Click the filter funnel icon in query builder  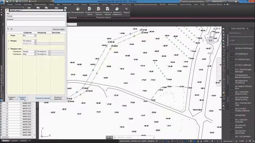click(7, 10)
